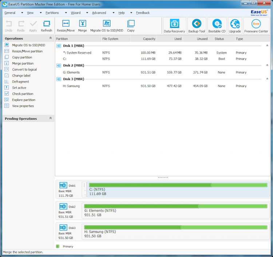Click the Check partition sidebar icon
This screenshot has height=257, width=273.
(x=7, y=93)
